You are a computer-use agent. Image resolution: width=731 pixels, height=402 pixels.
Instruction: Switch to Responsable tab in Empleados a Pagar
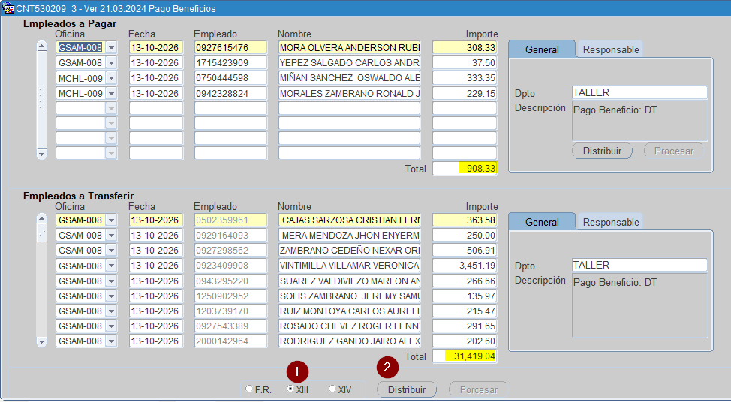[610, 49]
